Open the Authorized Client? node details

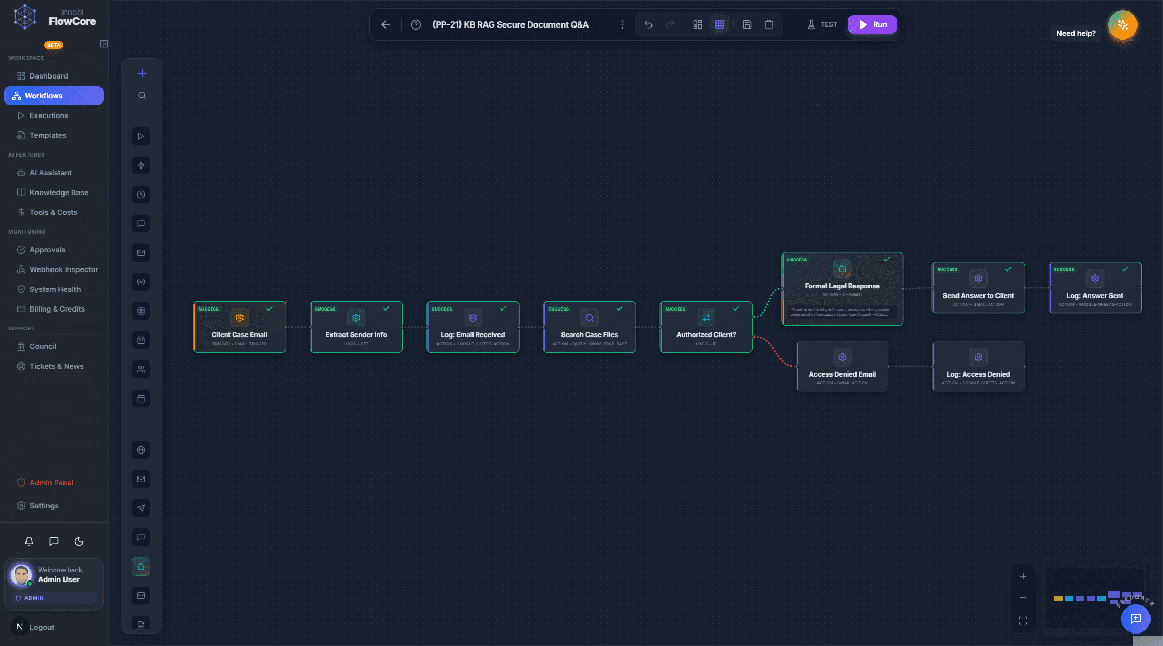tap(706, 327)
